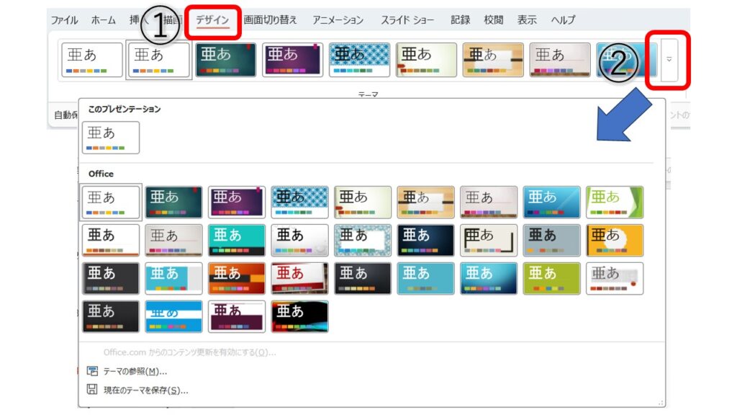Apply the light blue theme with gray side panel
737x415 pixels.
pos(173,279)
